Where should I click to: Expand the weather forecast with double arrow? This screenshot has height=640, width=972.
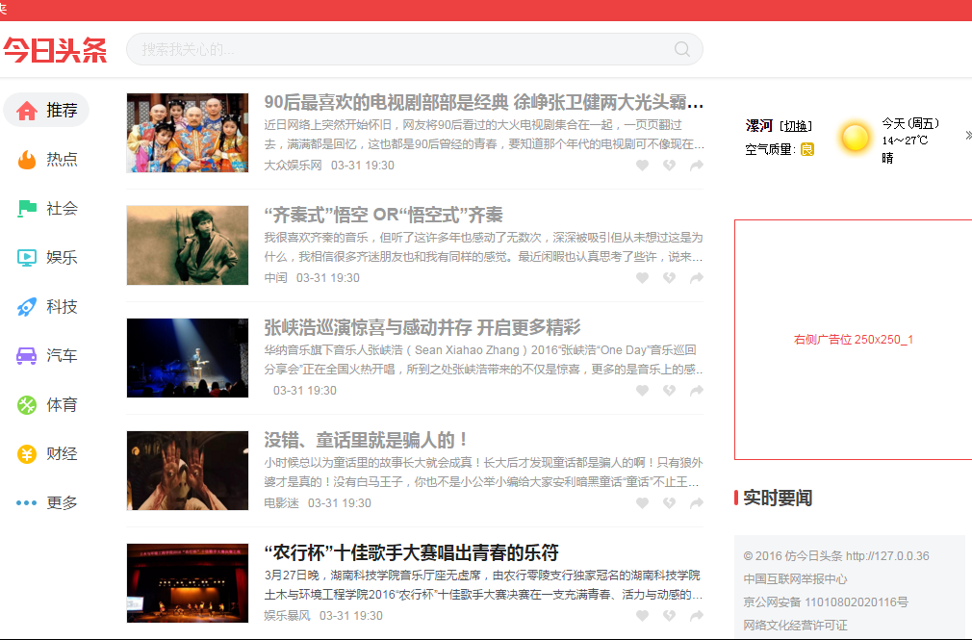pyautogui.click(x=966, y=137)
